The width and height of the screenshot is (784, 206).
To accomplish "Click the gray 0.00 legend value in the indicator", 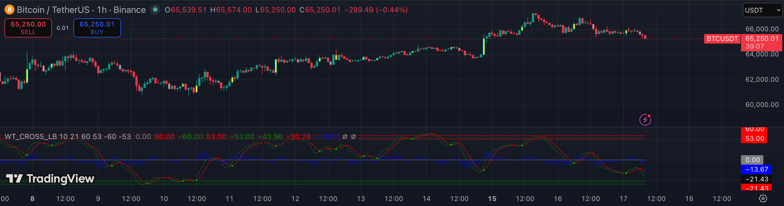I will pos(143,136).
